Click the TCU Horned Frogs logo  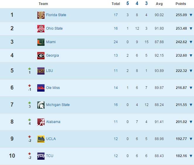coord(41,156)
